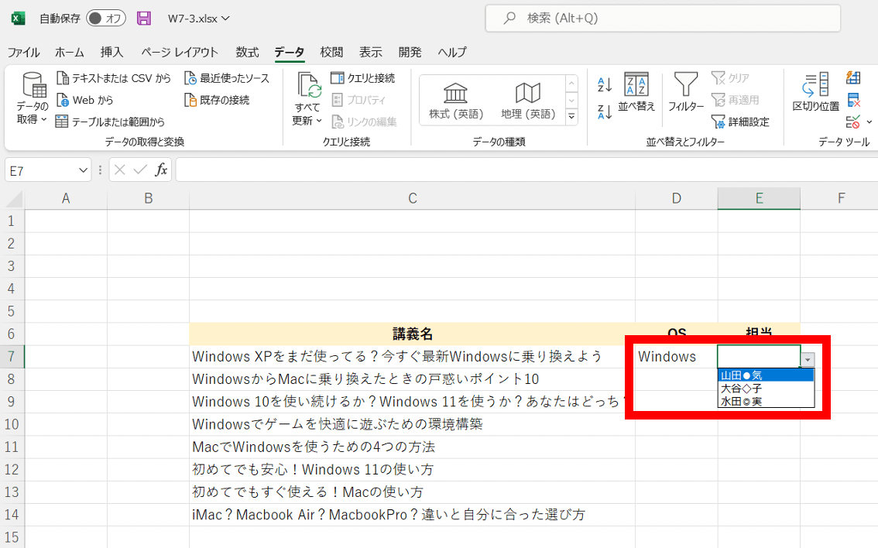
Task: Switch to the 挿入 tab
Action: 112,52
